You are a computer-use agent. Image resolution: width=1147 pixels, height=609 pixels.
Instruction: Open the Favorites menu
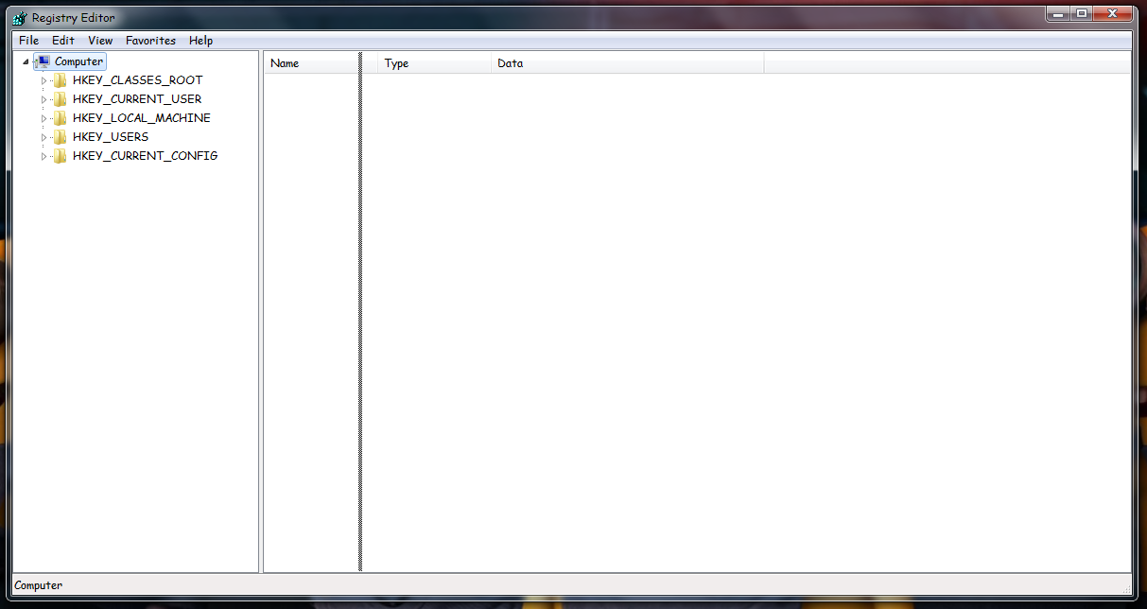pos(150,41)
